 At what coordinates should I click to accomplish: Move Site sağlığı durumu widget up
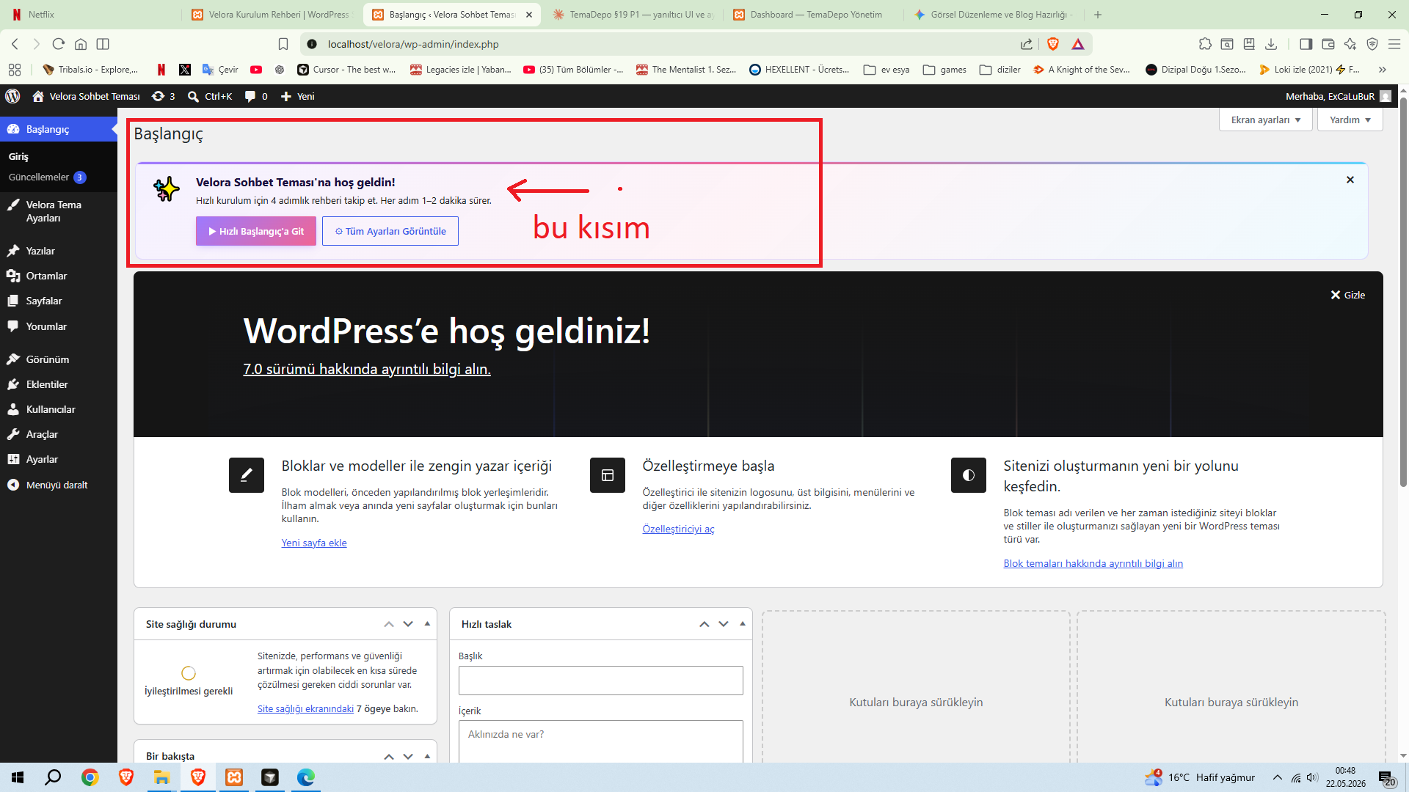pyautogui.click(x=389, y=624)
